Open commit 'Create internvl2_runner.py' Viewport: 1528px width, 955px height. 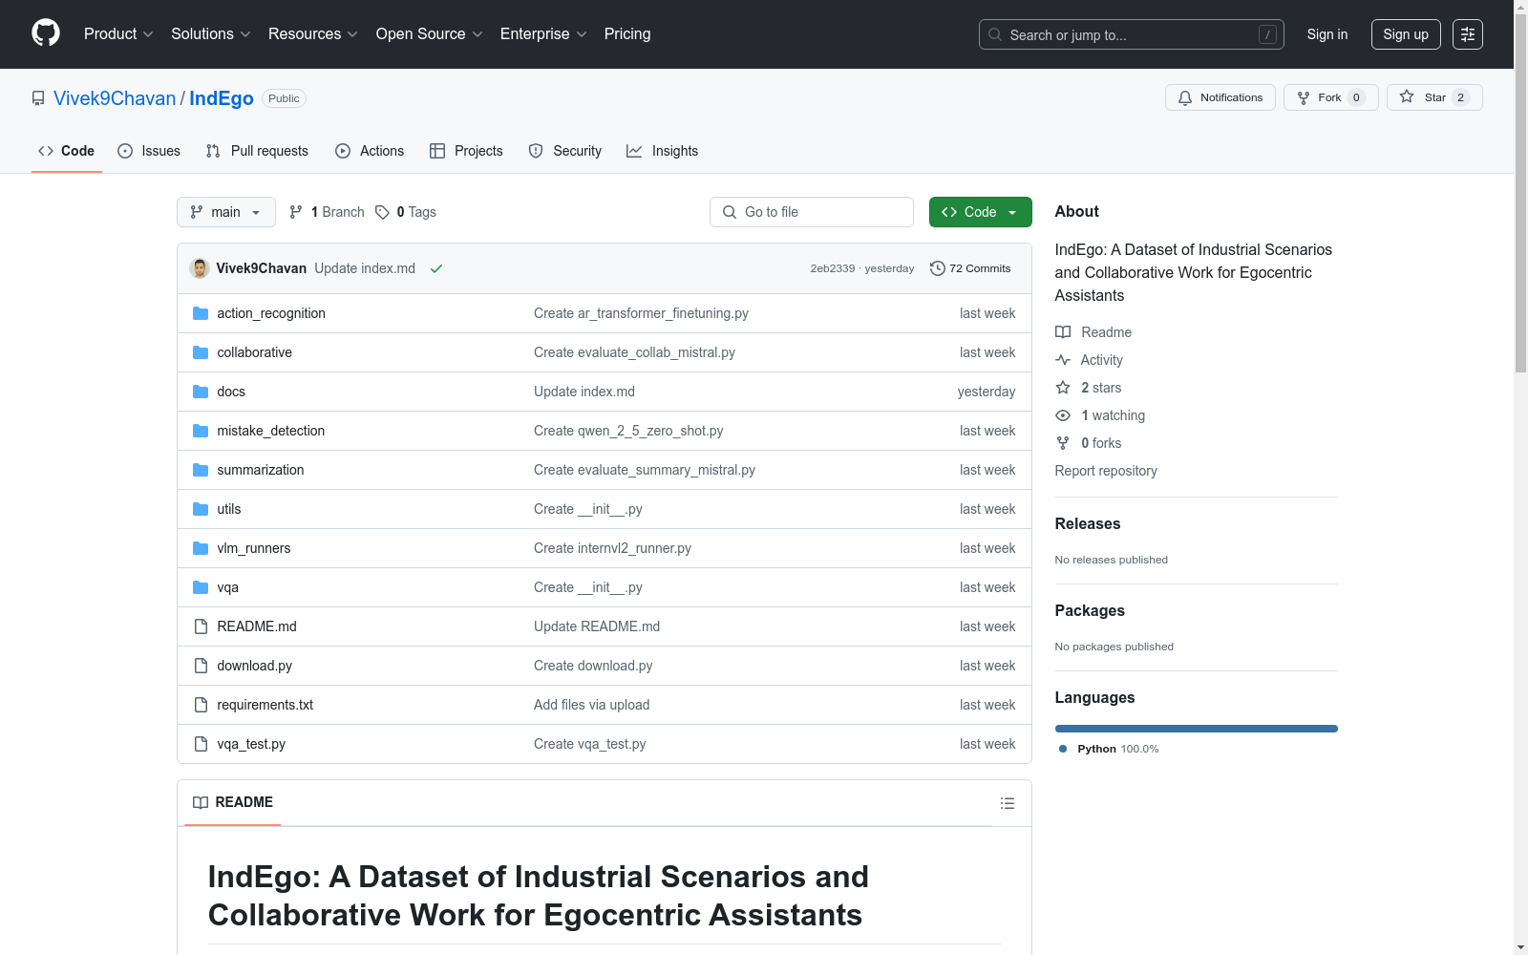coord(612,548)
